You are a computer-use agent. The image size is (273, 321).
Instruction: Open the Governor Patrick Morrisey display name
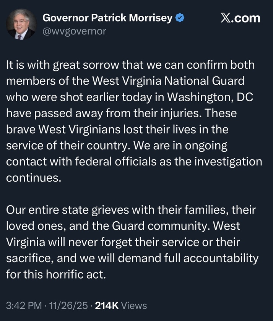click(107, 18)
